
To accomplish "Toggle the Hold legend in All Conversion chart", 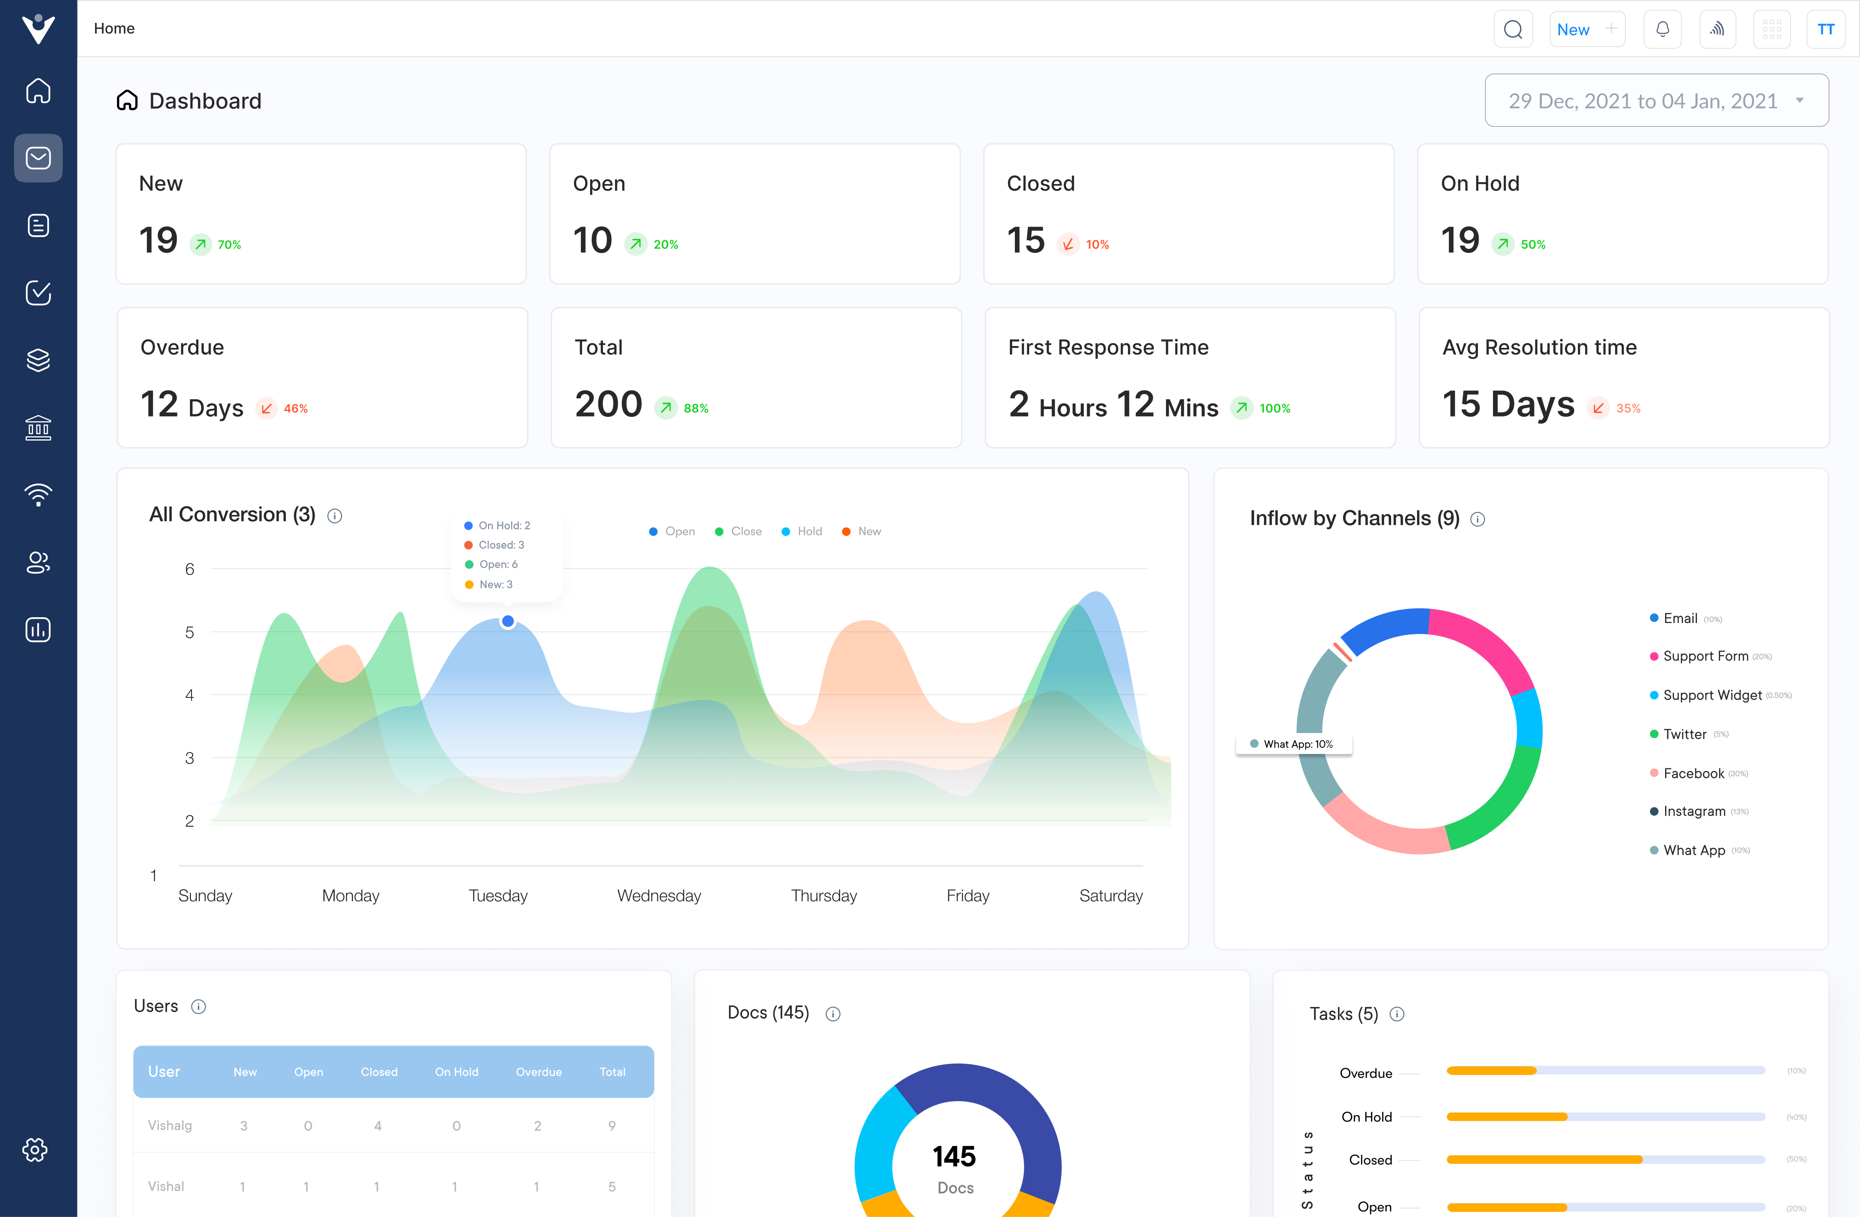I will [801, 531].
